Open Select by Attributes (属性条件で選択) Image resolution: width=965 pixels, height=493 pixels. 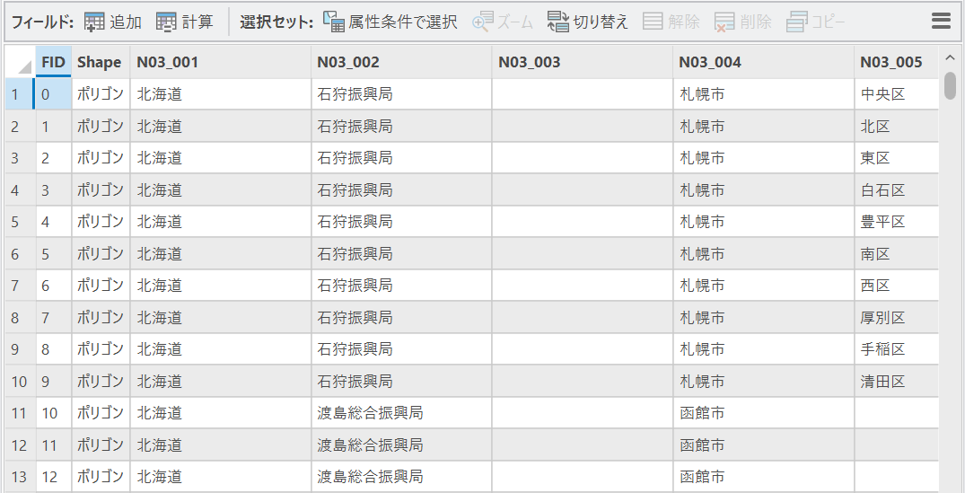(x=334, y=22)
